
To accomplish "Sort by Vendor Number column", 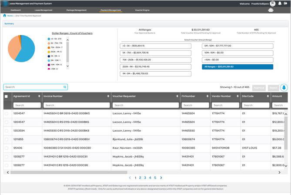I will (237, 96).
